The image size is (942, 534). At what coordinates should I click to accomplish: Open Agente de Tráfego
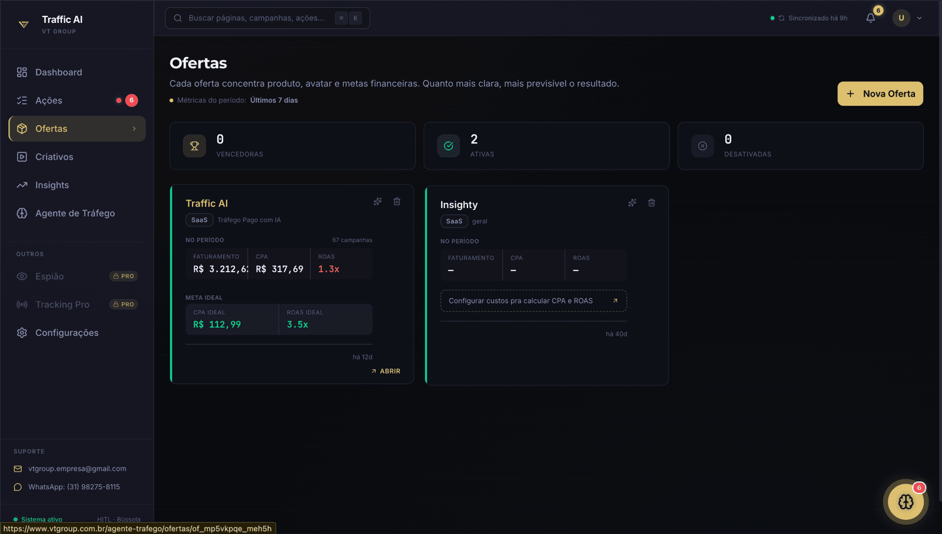tap(77, 213)
